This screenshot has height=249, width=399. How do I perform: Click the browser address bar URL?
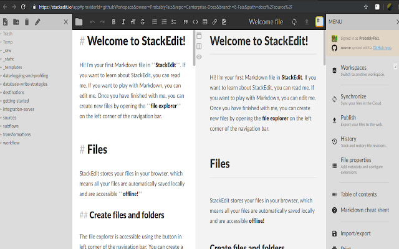tap(165, 7)
